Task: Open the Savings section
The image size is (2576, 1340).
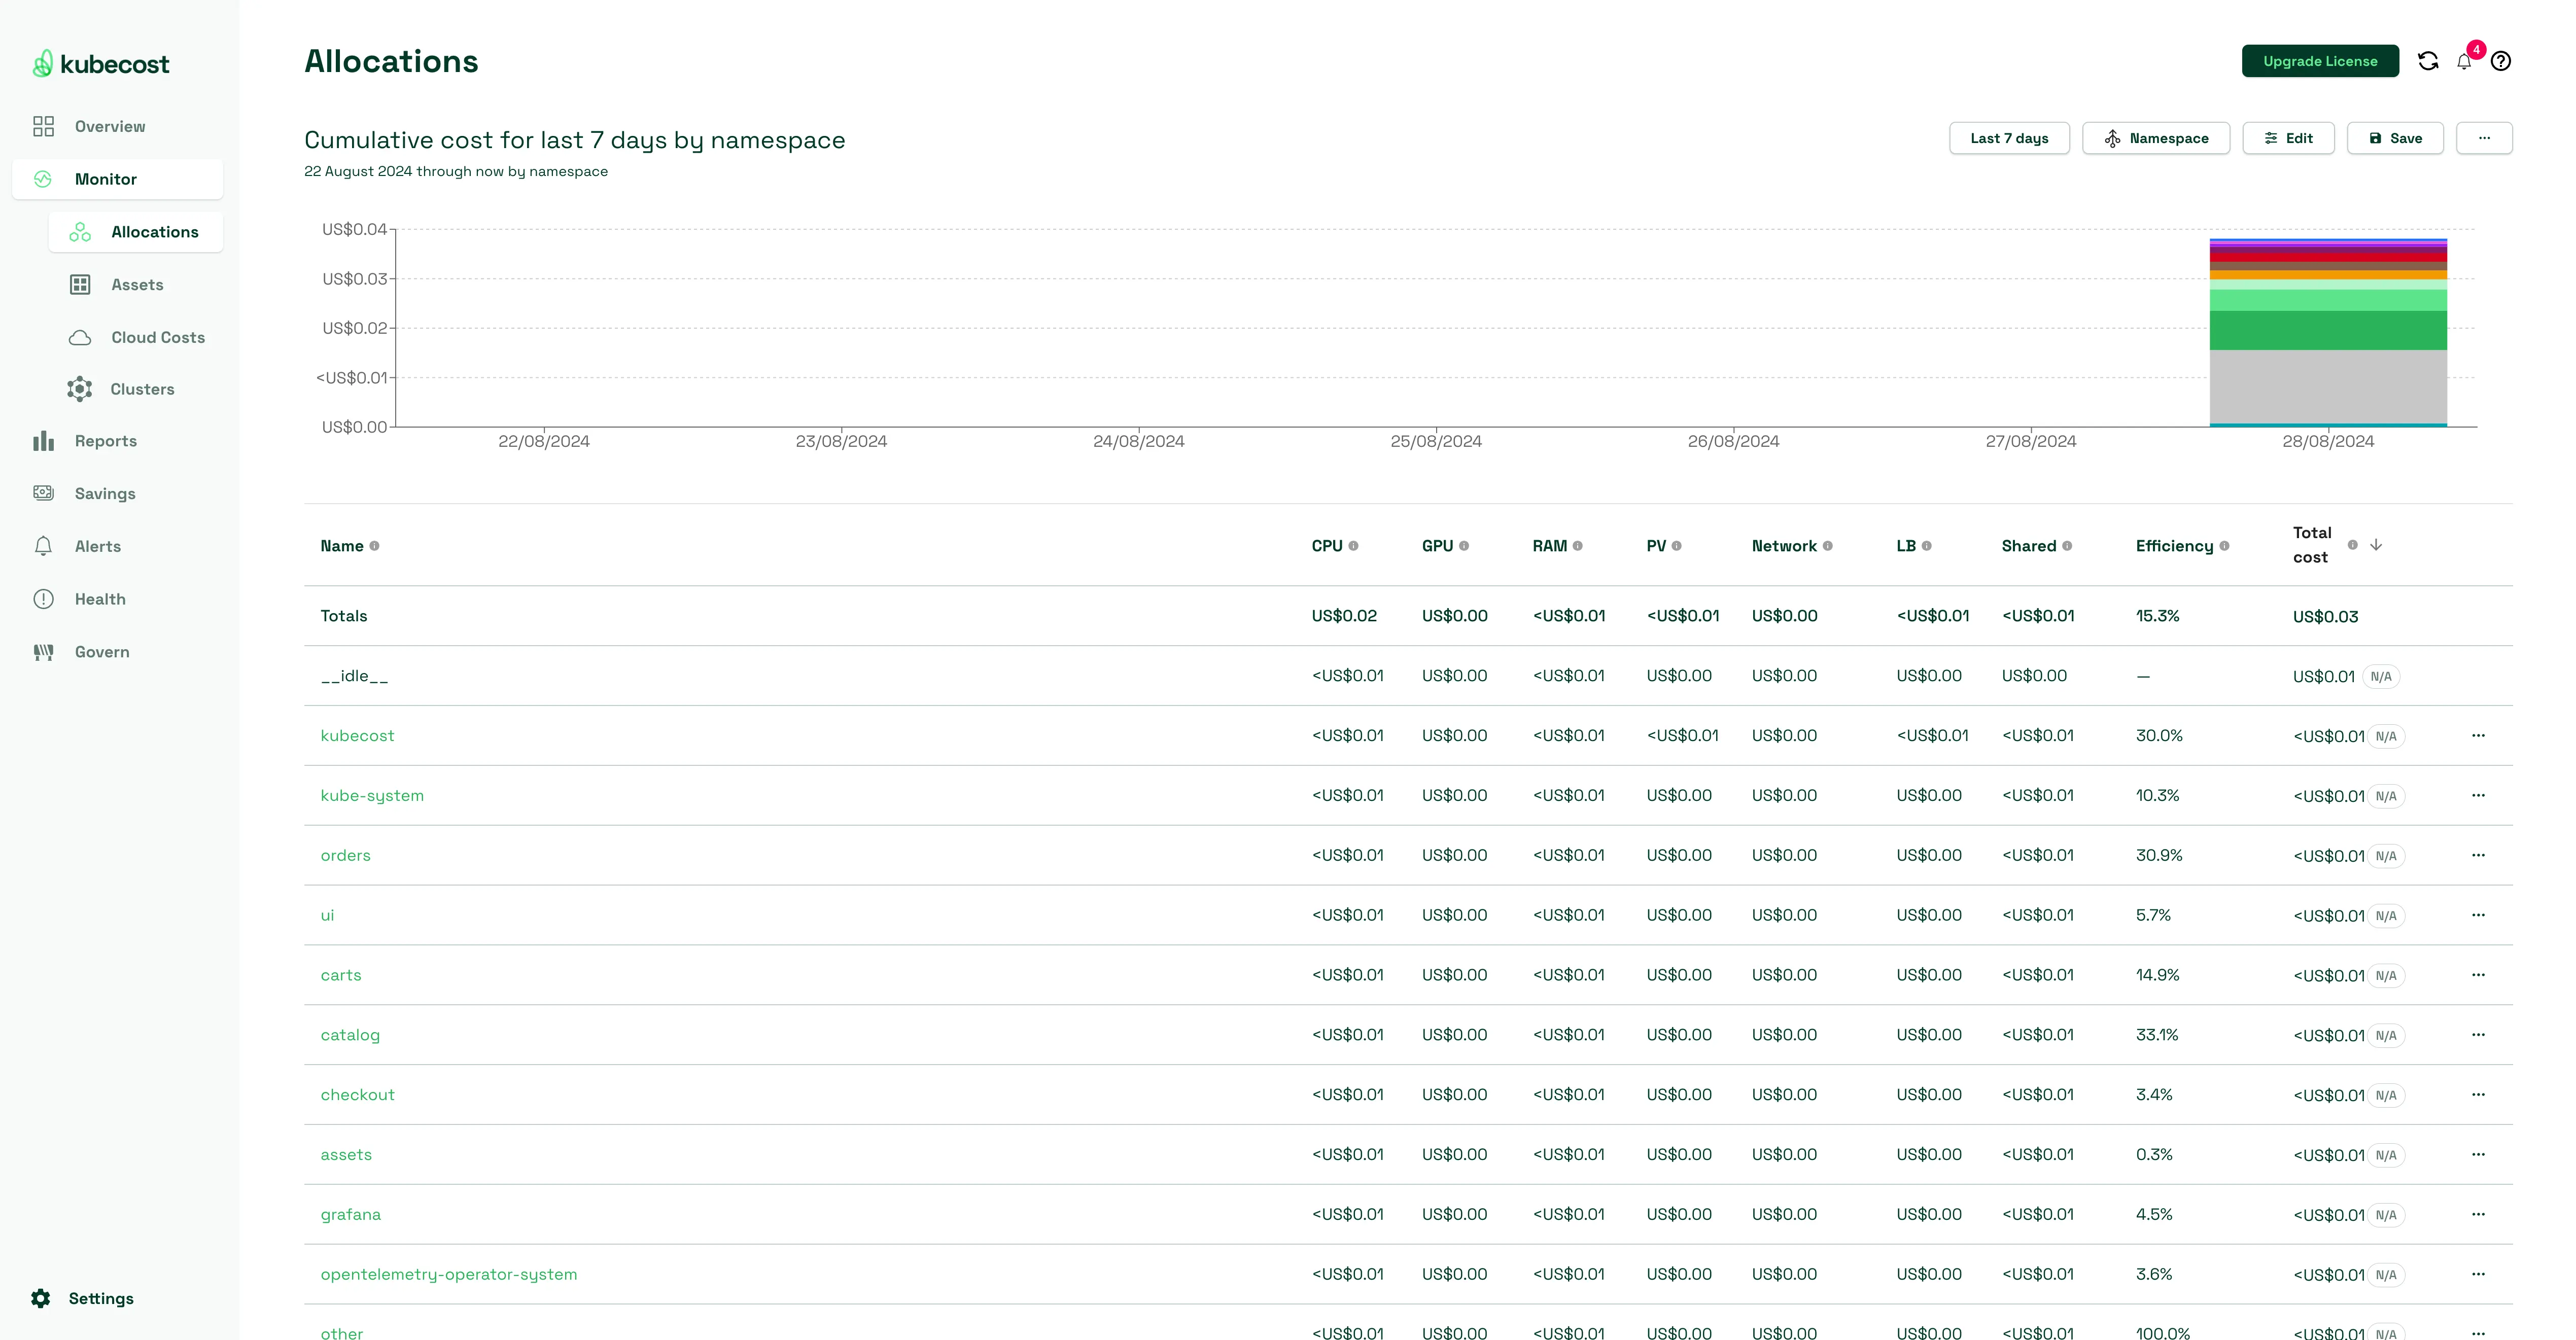Action: (x=104, y=494)
